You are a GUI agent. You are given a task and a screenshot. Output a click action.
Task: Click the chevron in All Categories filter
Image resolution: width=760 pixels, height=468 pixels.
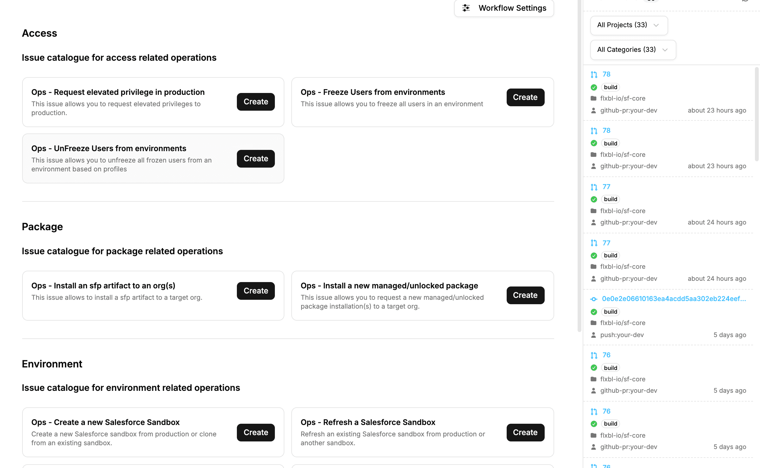(x=665, y=50)
